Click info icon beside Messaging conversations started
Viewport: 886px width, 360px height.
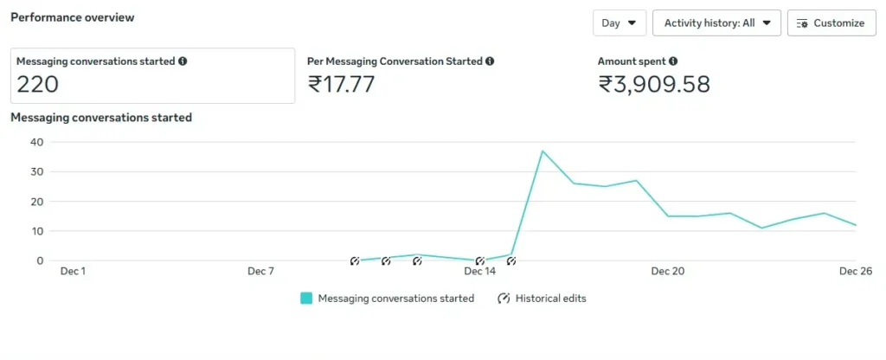click(x=183, y=61)
